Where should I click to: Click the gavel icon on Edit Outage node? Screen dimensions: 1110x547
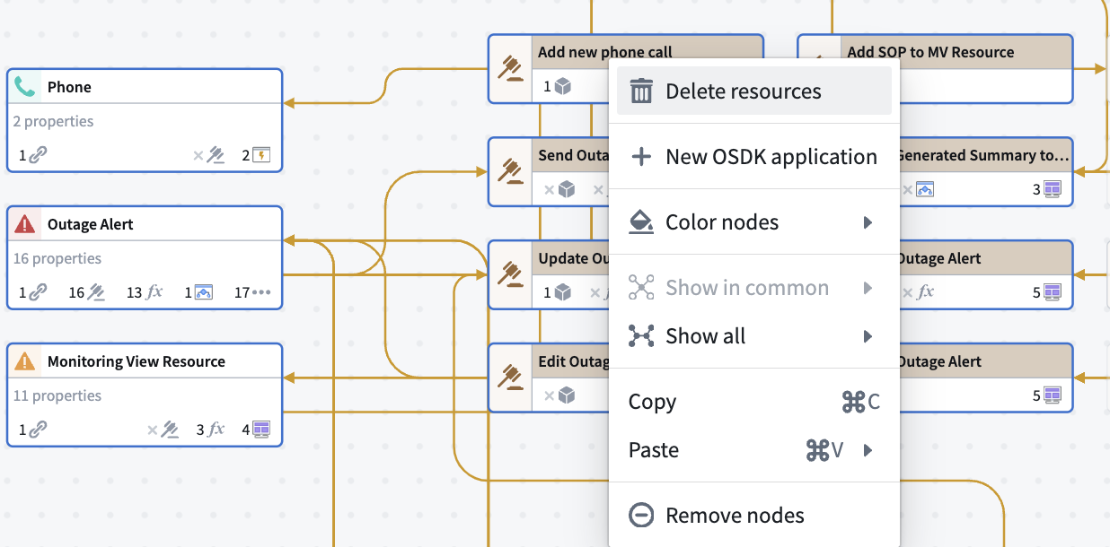click(x=511, y=378)
